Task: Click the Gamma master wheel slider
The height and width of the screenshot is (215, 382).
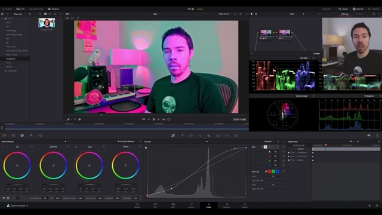Action: tap(53, 185)
